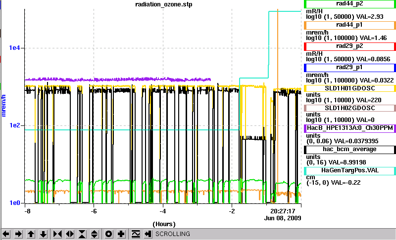
Task: Click the return-to-scrolling arrow icon
Action: click(x=148, y=234)
